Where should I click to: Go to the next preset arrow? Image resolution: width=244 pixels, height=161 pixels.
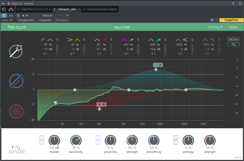pyautogui.click(x=27, y=15)
